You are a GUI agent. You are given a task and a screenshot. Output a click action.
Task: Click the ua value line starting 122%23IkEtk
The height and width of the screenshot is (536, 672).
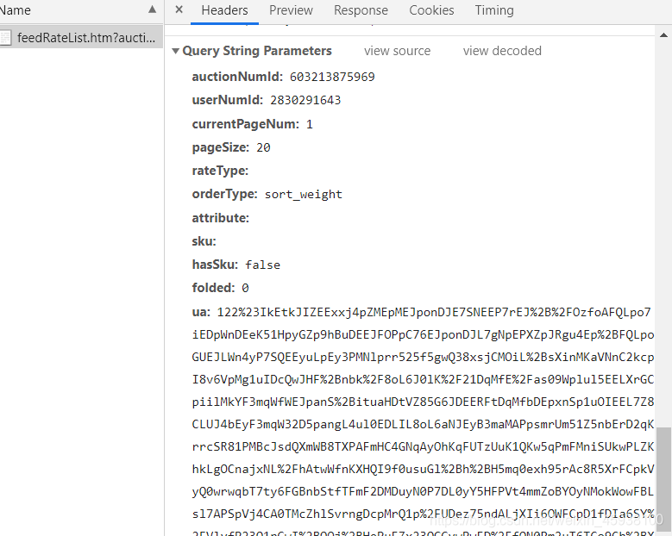tap(434, 312)
